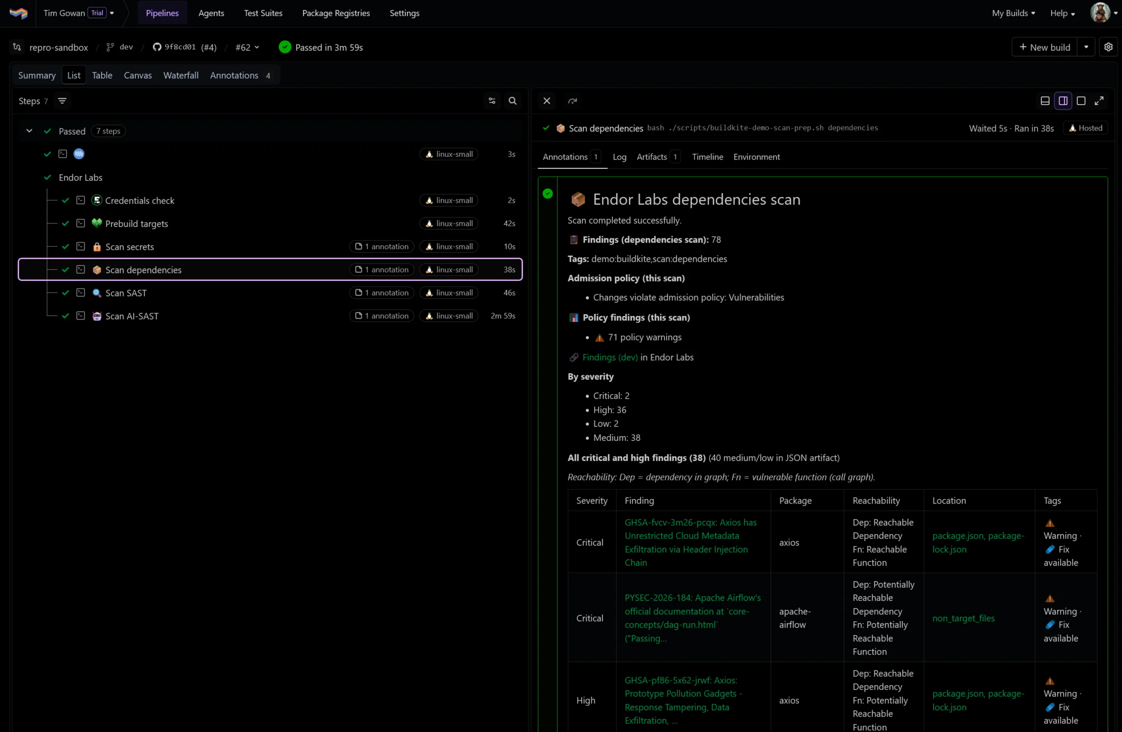Select side-by-side panel layout icon
The image size is (1122, 732).
(x=1063, y=101)
